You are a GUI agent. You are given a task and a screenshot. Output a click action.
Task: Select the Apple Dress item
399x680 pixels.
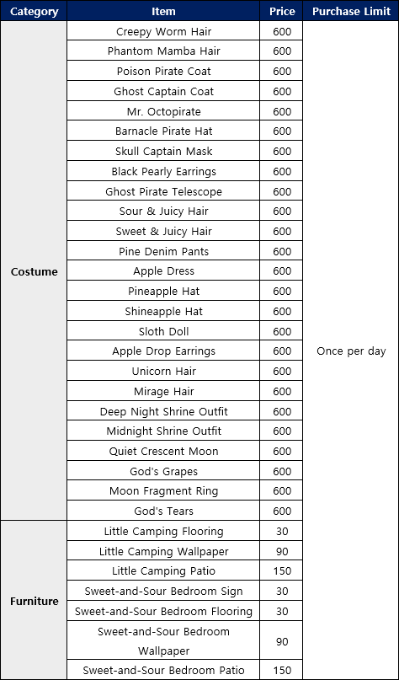pyautogui.click(x=163, y=271)
